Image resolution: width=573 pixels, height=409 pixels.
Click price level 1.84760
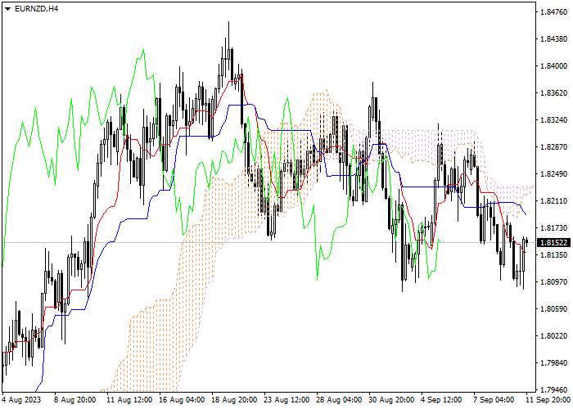click(553, 12)
